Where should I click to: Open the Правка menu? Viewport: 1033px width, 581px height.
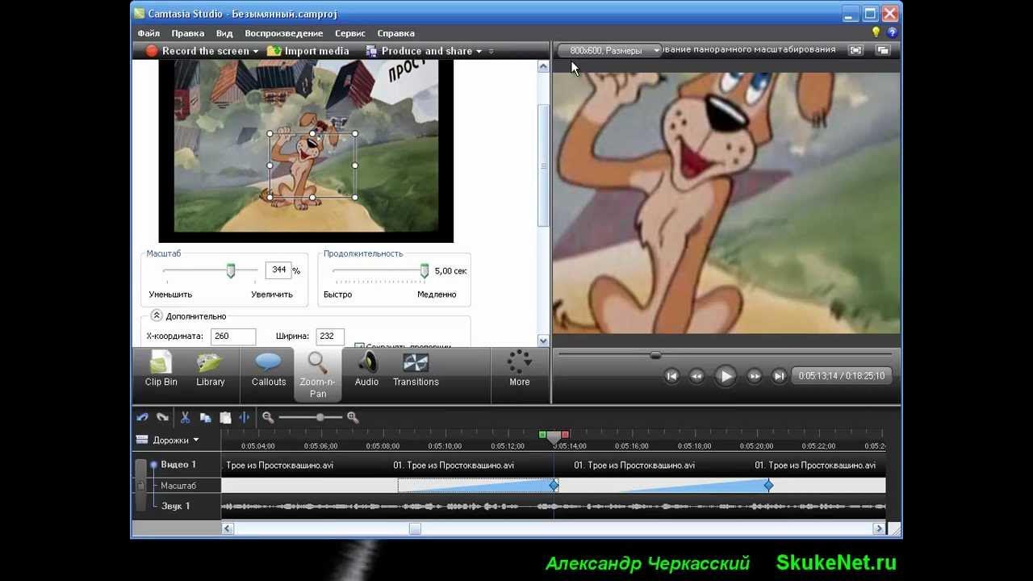[x=187, y=33]
